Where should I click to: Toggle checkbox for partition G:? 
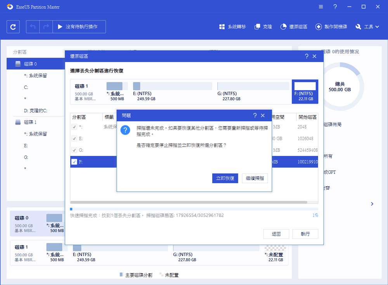(74, 150)
